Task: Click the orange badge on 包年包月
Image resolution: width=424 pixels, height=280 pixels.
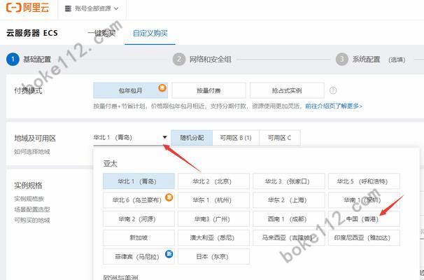Action: pyautogui.click(x=162, y=87)
